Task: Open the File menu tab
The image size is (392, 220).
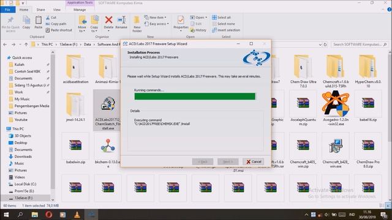Action: [x=7, y=10]
